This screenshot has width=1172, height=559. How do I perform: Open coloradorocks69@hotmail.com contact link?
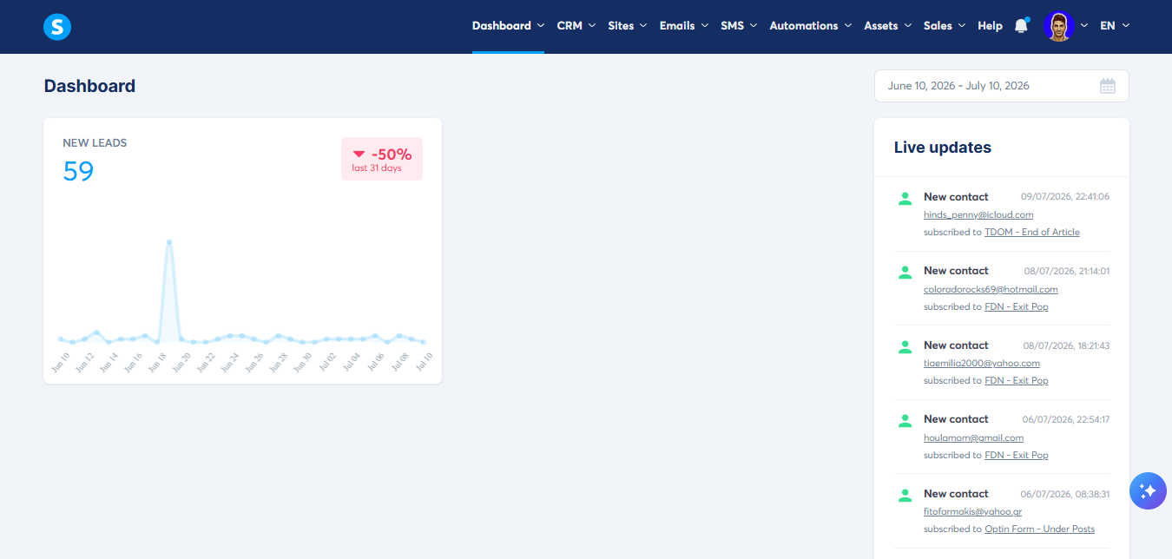[991, 290]
